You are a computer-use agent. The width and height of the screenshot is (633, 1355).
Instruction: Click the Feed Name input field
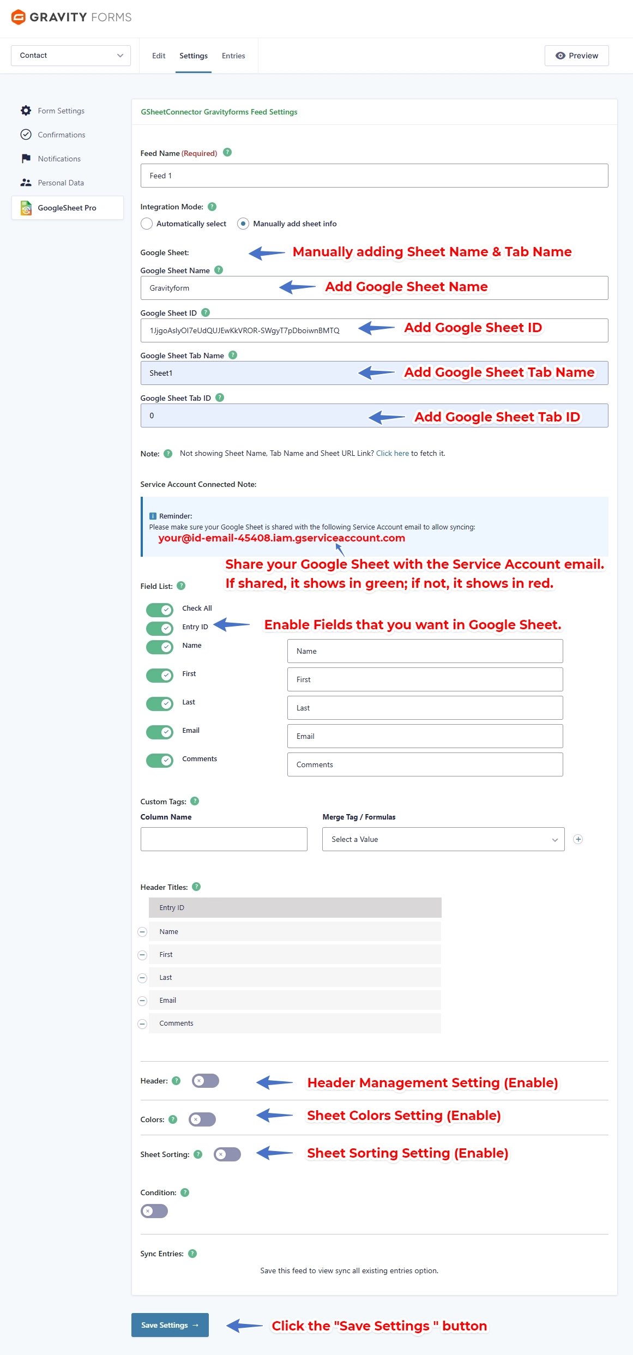(x=375, y=176)
